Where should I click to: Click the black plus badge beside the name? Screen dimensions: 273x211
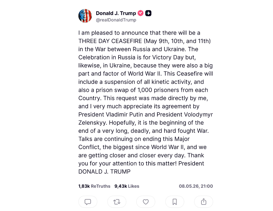[x=148, y=13]
